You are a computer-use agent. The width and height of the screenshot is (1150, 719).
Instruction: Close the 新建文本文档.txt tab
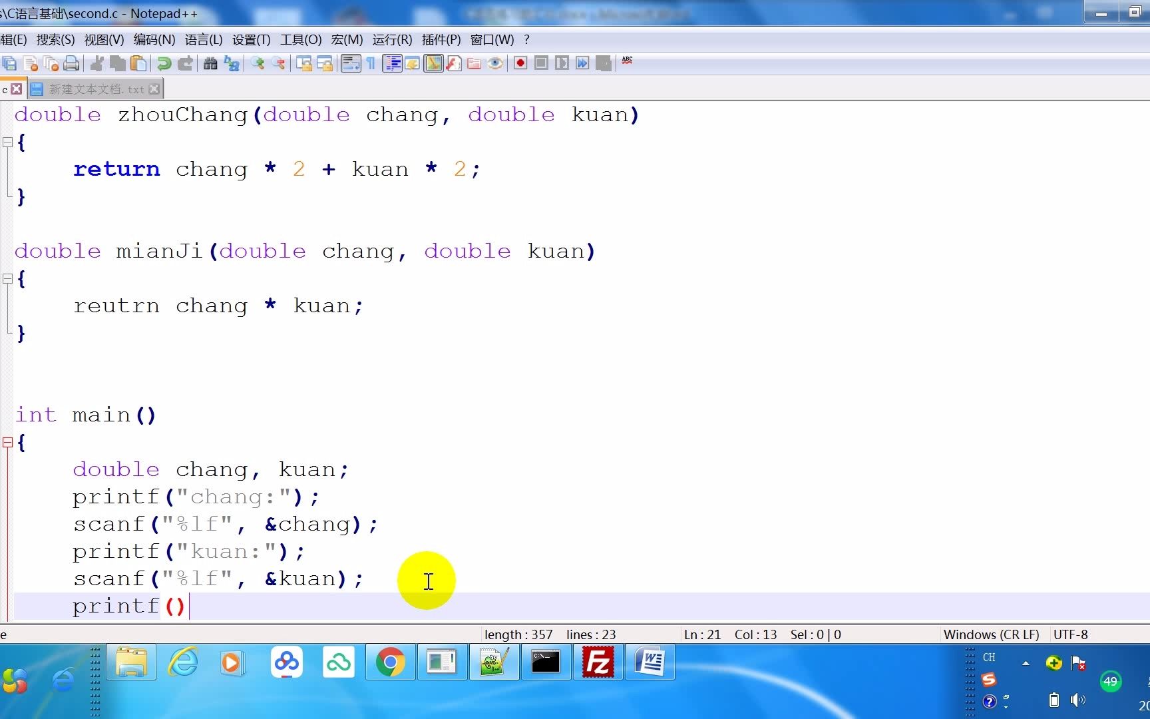click(x=154, y=89)
